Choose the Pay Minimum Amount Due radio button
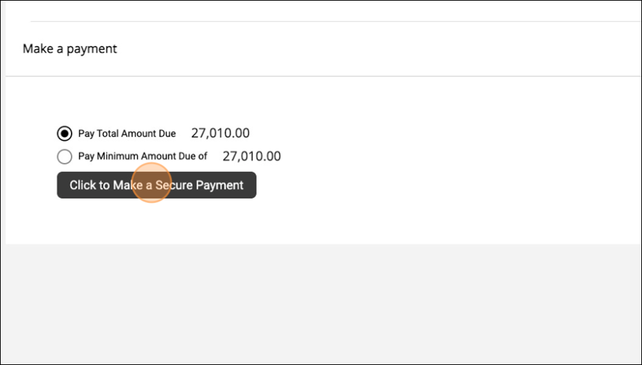The height and width of the screenshot is (365, 642). click(65, 157)
